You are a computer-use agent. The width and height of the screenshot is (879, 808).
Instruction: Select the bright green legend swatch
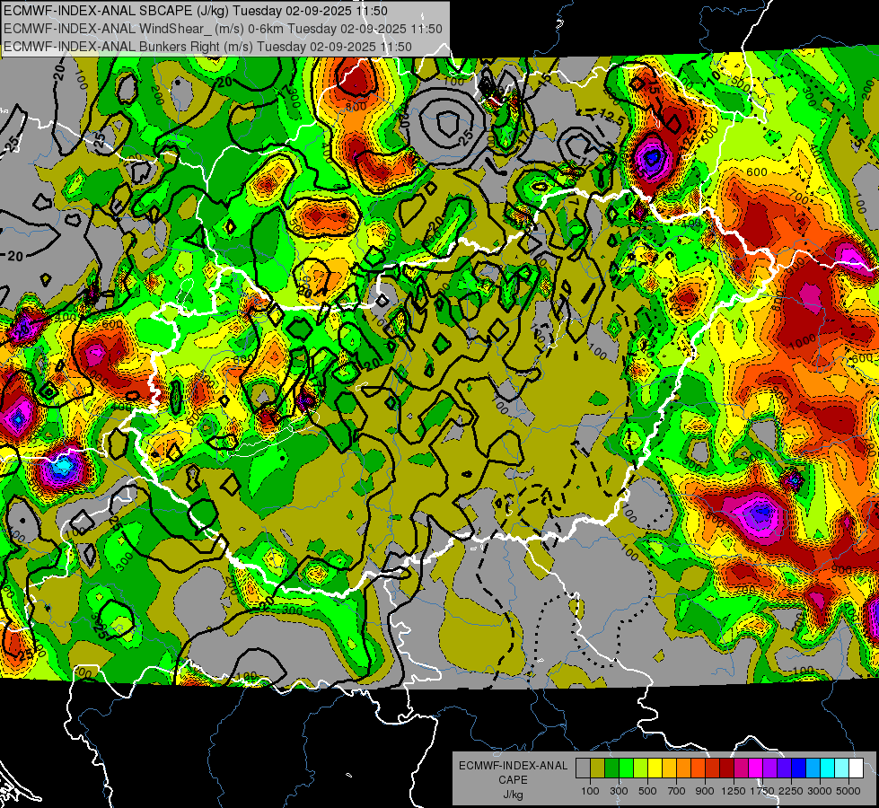click(626, 768)
